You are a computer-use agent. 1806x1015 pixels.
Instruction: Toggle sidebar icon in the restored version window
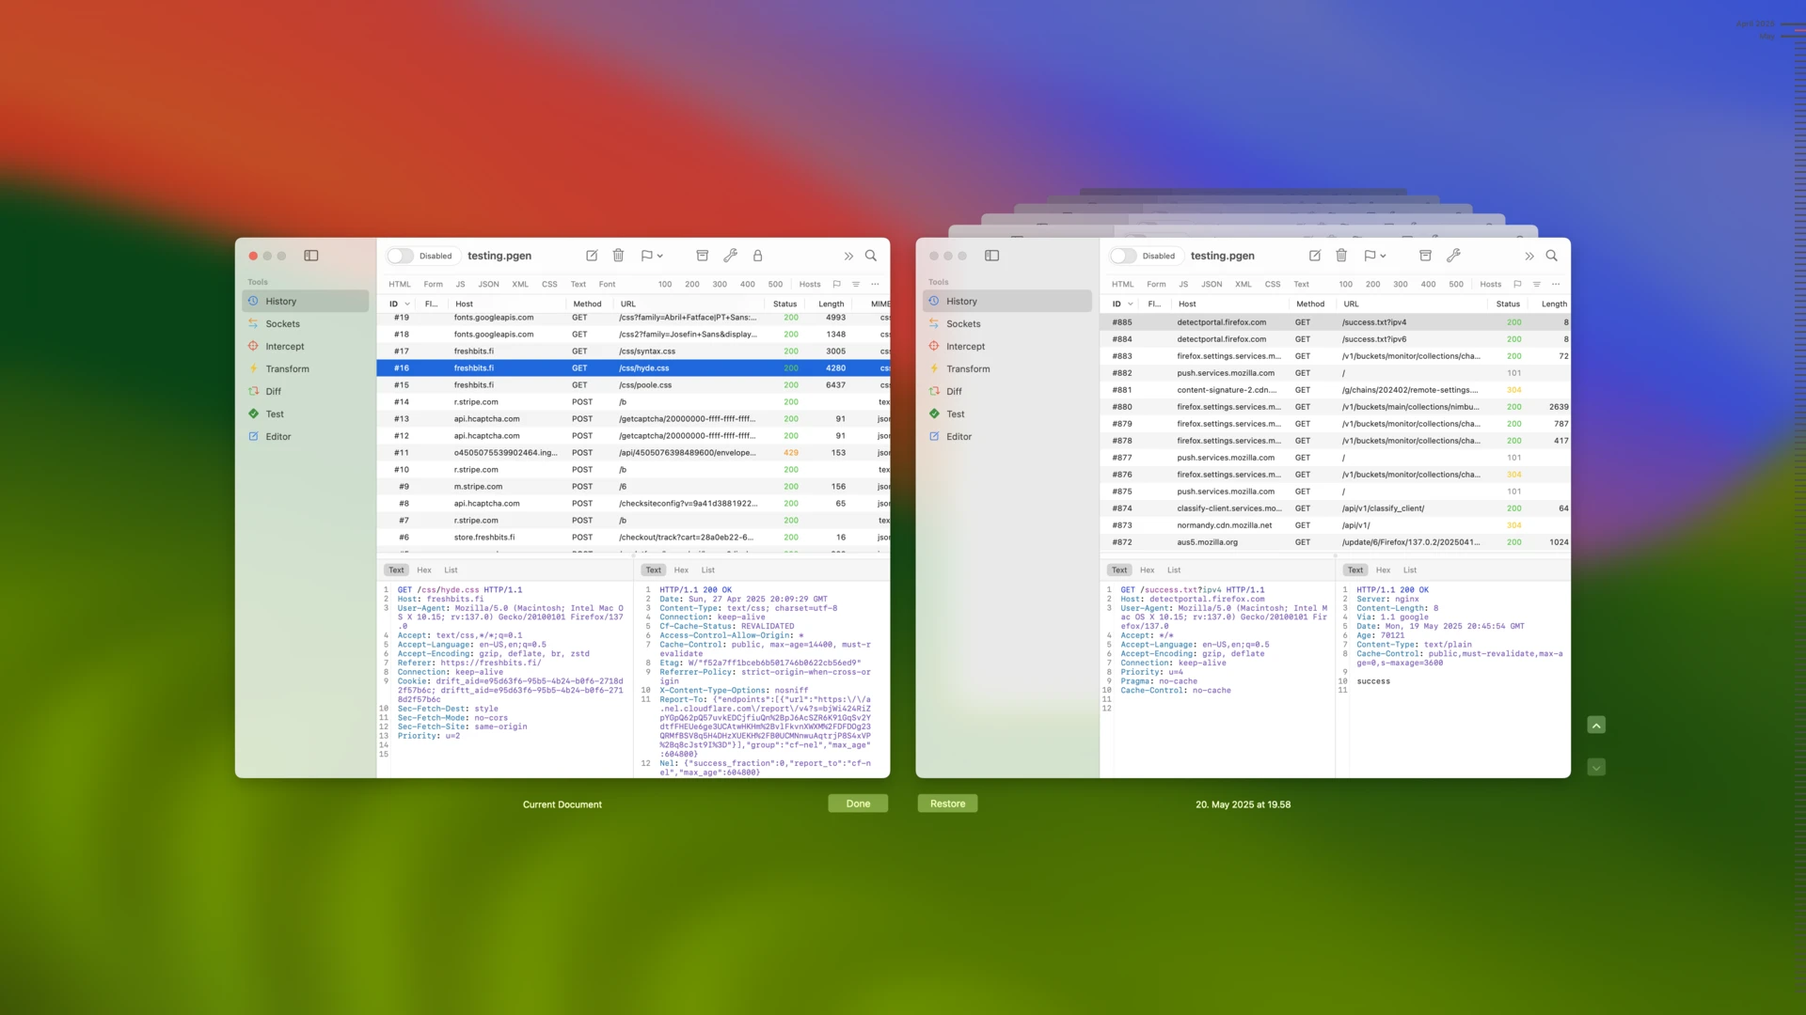[991, 256]
